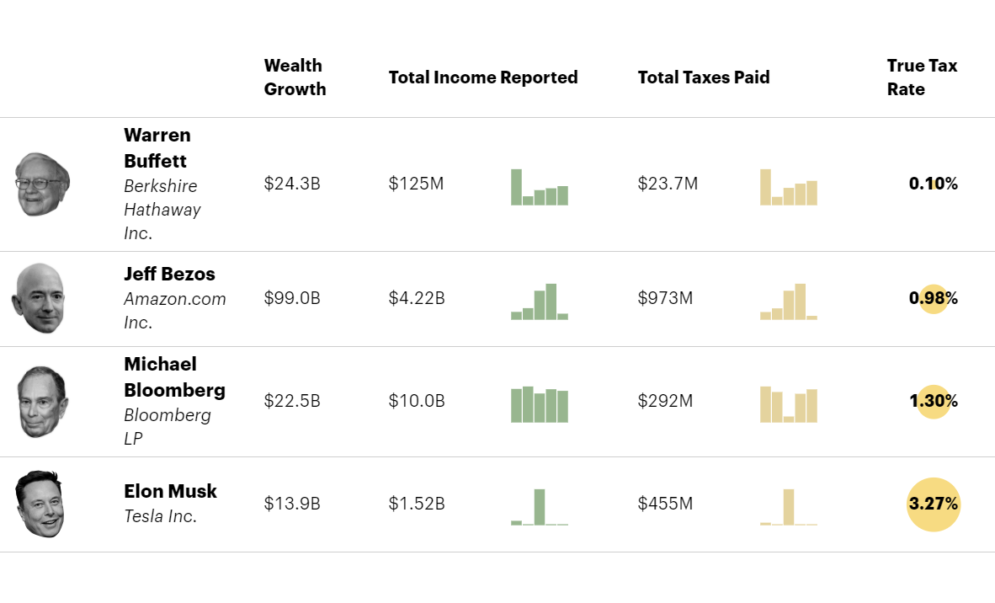Click Warren Buffett's tan taxes paid chart

(x=789, y=189)
